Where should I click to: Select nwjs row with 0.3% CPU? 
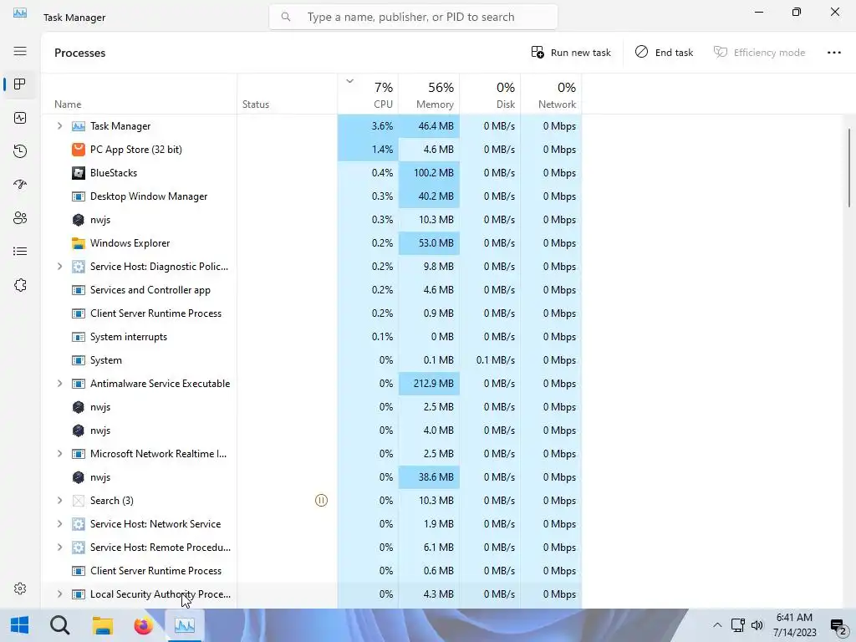click(x=311, y=220)
